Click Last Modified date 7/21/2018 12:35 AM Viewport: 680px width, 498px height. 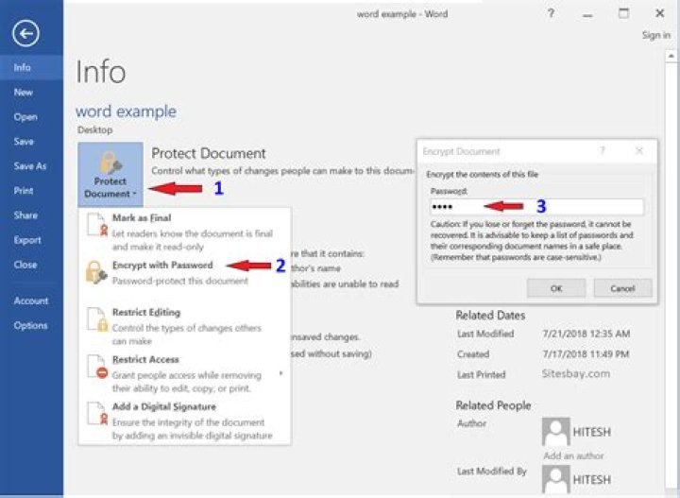coord(586,334)
